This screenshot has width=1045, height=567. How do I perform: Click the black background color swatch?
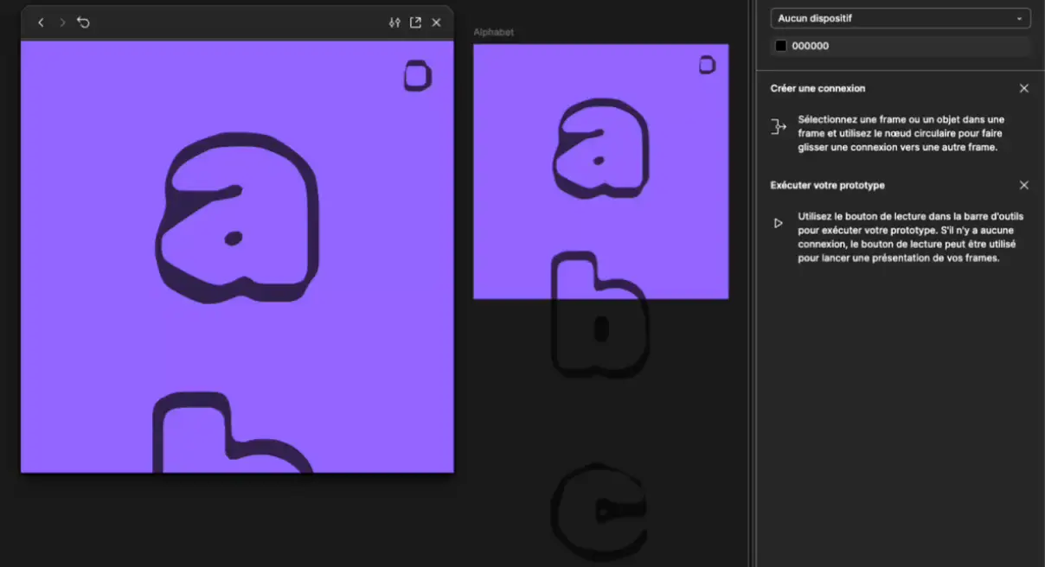(x=780, y=46)
